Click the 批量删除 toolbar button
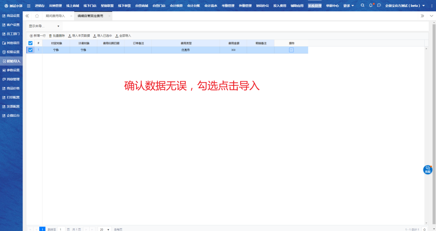Image resolution: width=436 pixels, height=231 pixels. pyautogui.click(x=57, y=36)
